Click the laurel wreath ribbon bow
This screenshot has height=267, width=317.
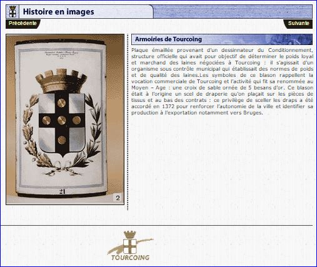coord(62,168)
